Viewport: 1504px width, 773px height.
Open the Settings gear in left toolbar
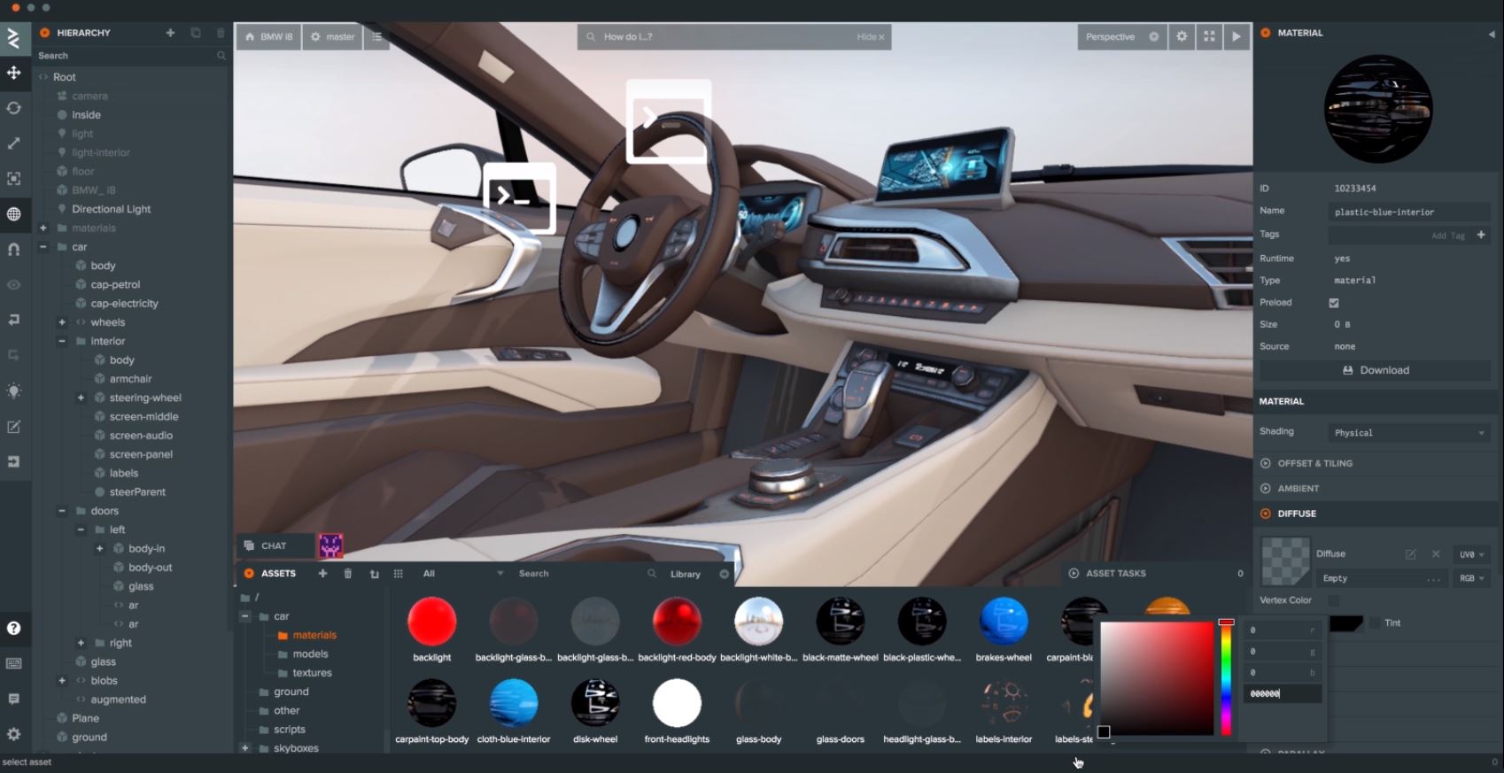tap(13, 734)
